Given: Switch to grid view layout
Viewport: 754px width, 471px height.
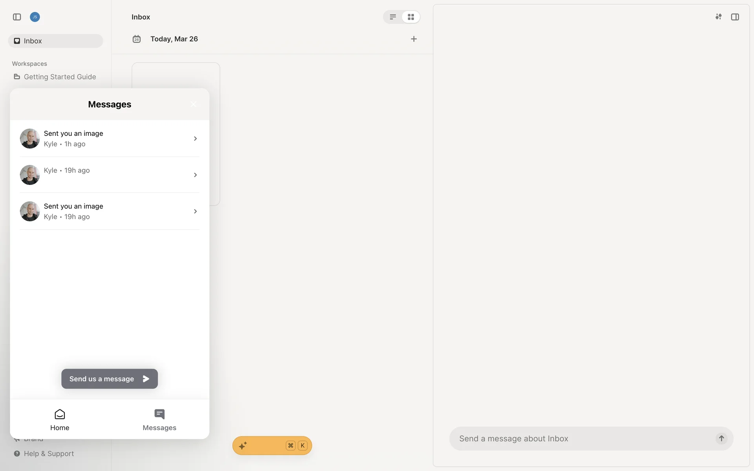Looking at the screenshot, I should 411,17.
